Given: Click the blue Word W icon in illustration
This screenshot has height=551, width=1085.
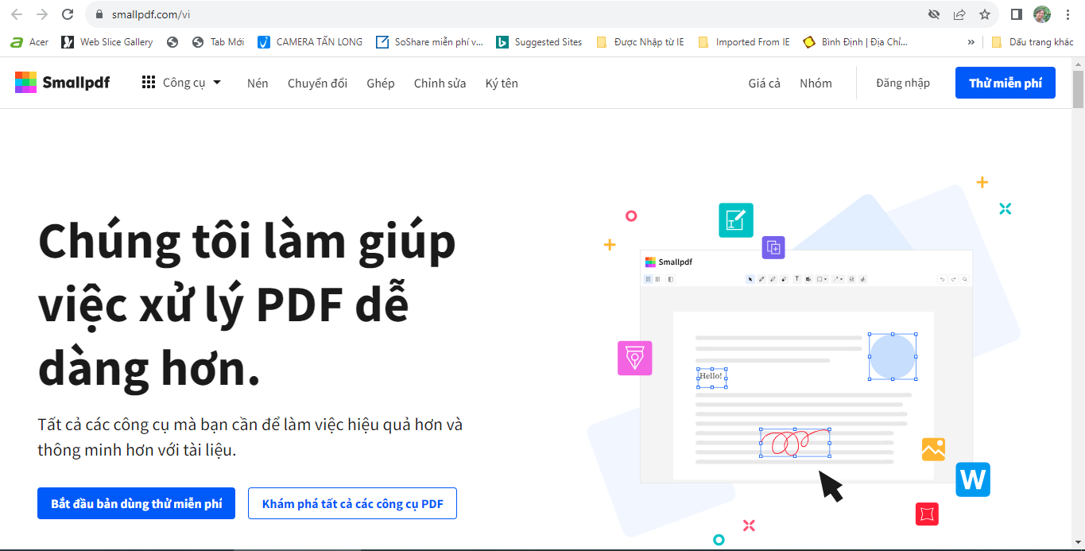Looking at the screenshot, I should 973,479.
